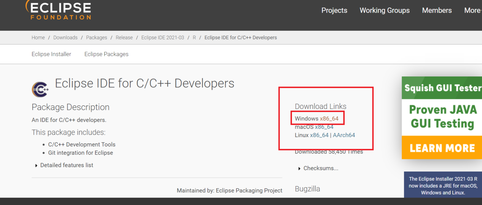Viewport: 482px width, 205px height.
Task: Download Windows x86_64 package
Action: (329, 118)
